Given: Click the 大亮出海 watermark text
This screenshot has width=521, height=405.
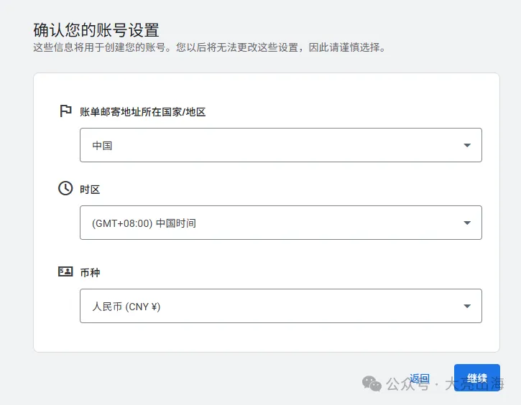Looking at the screenshot, I should [474, 386].
